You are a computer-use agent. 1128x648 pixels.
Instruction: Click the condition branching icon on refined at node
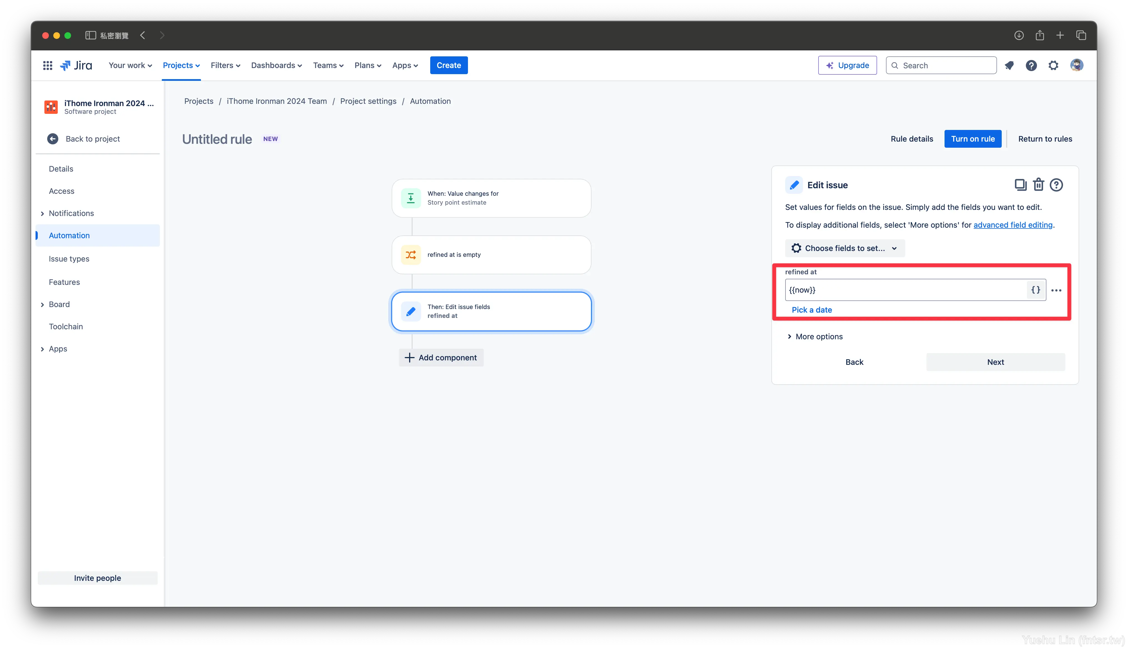pos(411,254)
